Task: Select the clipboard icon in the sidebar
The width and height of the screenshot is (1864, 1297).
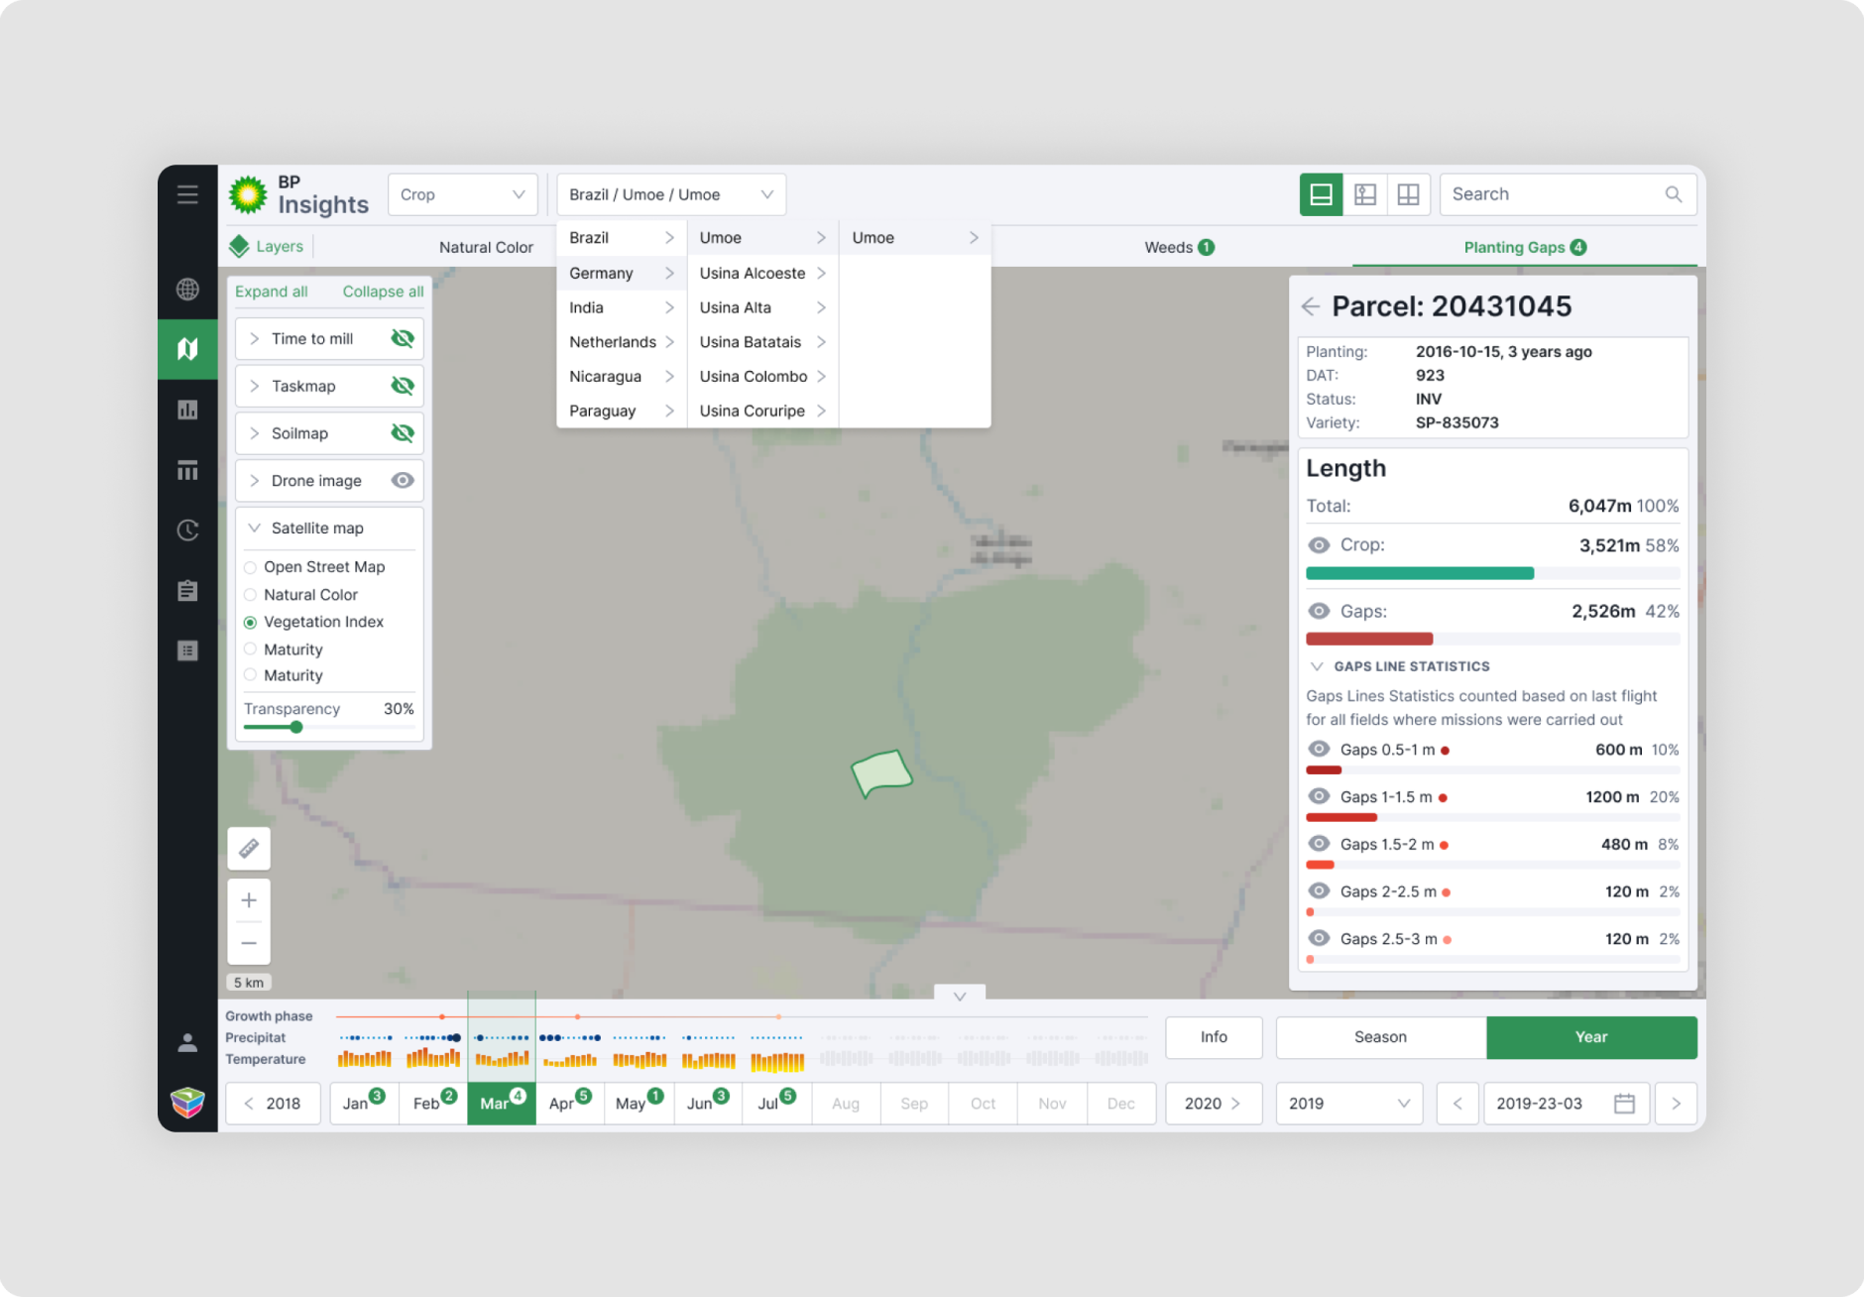Action: coord(188,590)
